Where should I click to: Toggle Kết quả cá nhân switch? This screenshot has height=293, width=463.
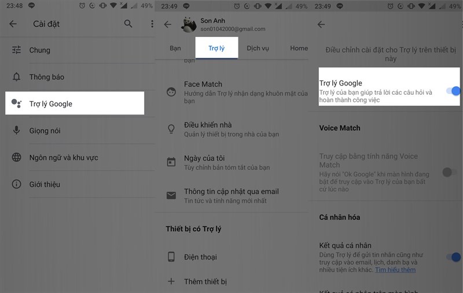click(x=454, y=257)
